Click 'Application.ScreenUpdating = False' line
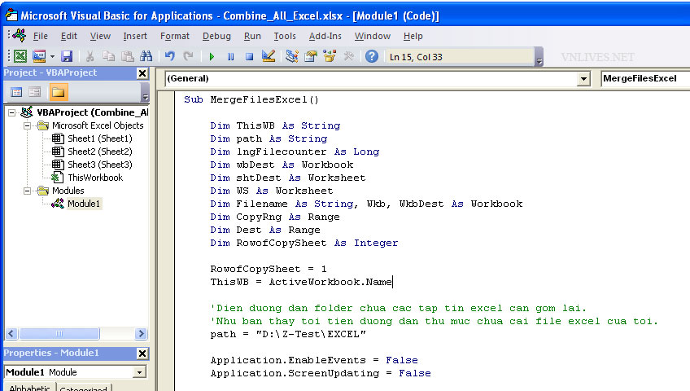 pos(321,373)
